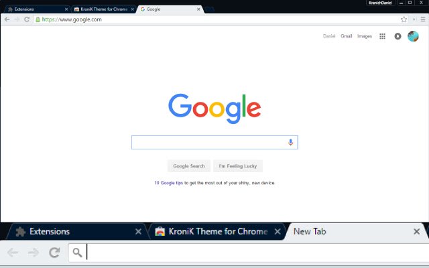Click the KroniK store icon in the enlarged tab

click(x=160, y=232)
